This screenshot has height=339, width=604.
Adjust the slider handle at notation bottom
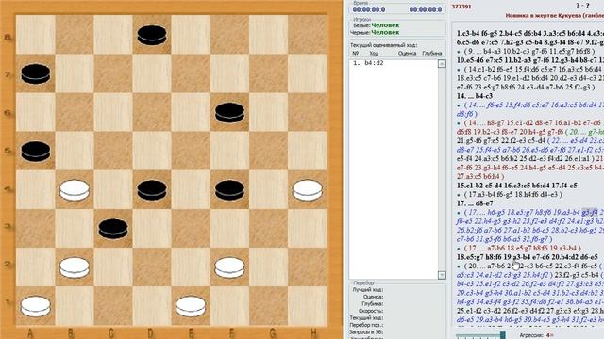[502, 335]
